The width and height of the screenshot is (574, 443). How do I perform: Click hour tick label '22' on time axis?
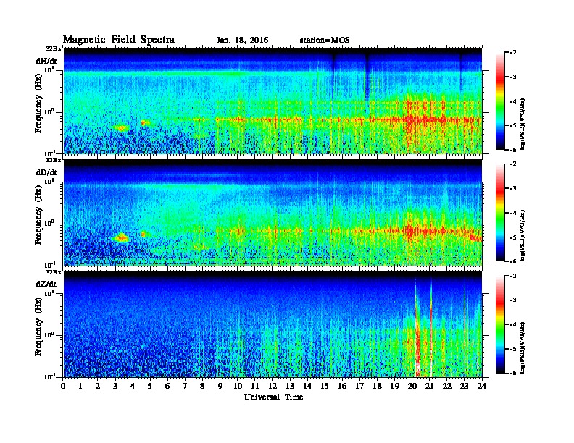[447, 386]
